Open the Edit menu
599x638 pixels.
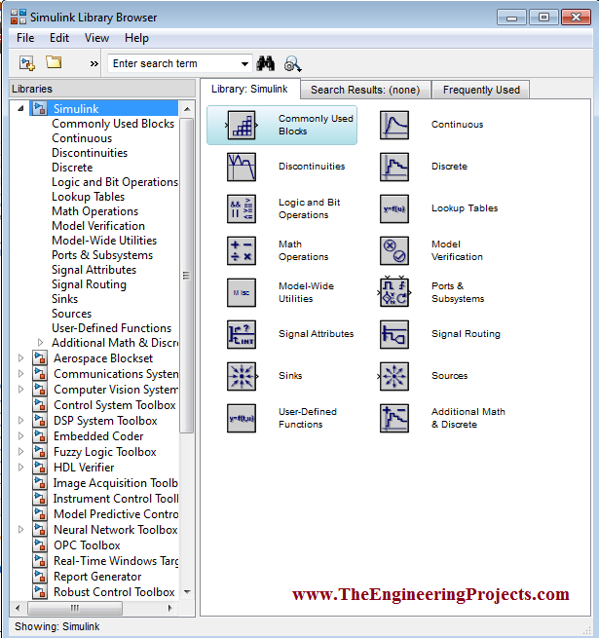(x=59, y=38)
